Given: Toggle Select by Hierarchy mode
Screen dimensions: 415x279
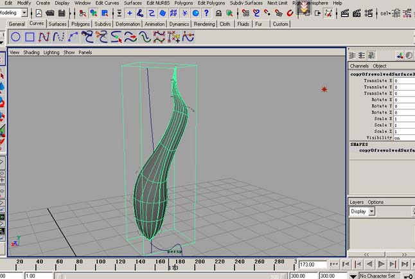Looking at the screenshot, I should 83,13.
